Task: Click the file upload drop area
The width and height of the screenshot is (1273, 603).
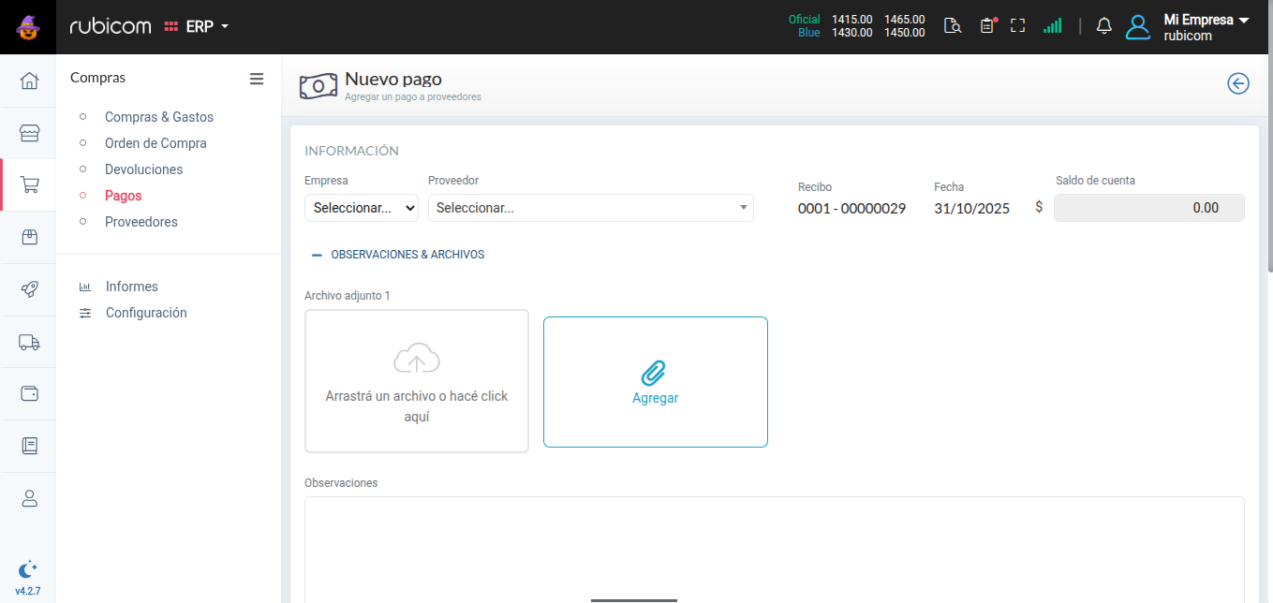Action: 417,381
